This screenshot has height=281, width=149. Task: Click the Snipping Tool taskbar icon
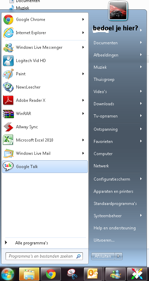pyautogui.click(x=72, y=274)
